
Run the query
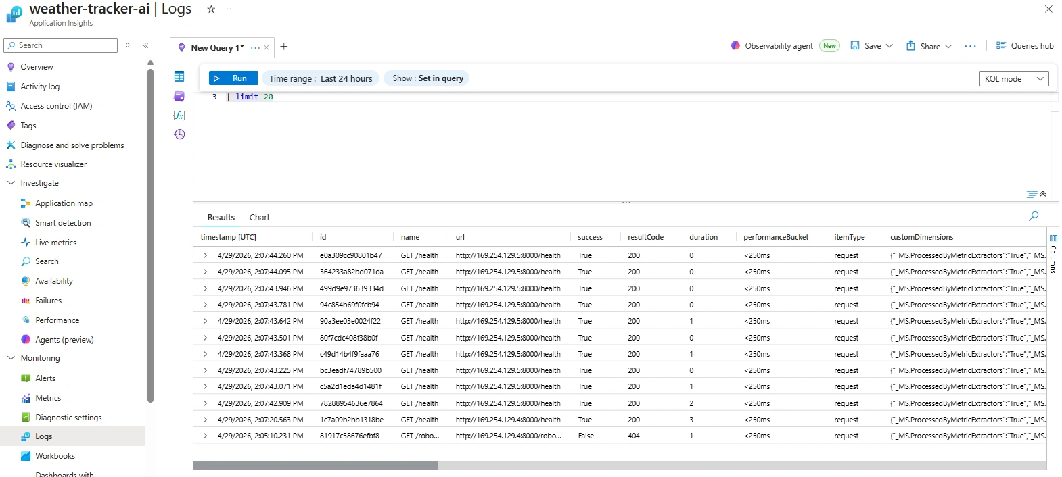pyautogui.click(x=233, y=78)
